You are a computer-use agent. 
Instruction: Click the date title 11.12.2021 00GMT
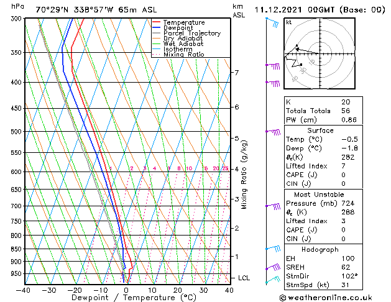point(295,10)
